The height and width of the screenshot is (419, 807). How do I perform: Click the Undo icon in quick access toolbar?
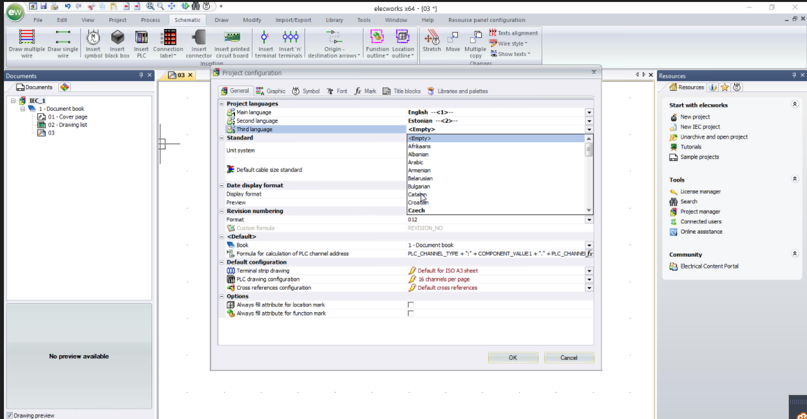68,6
